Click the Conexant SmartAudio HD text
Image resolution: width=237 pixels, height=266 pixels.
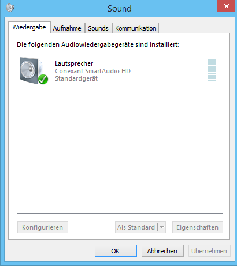[92, 71]
